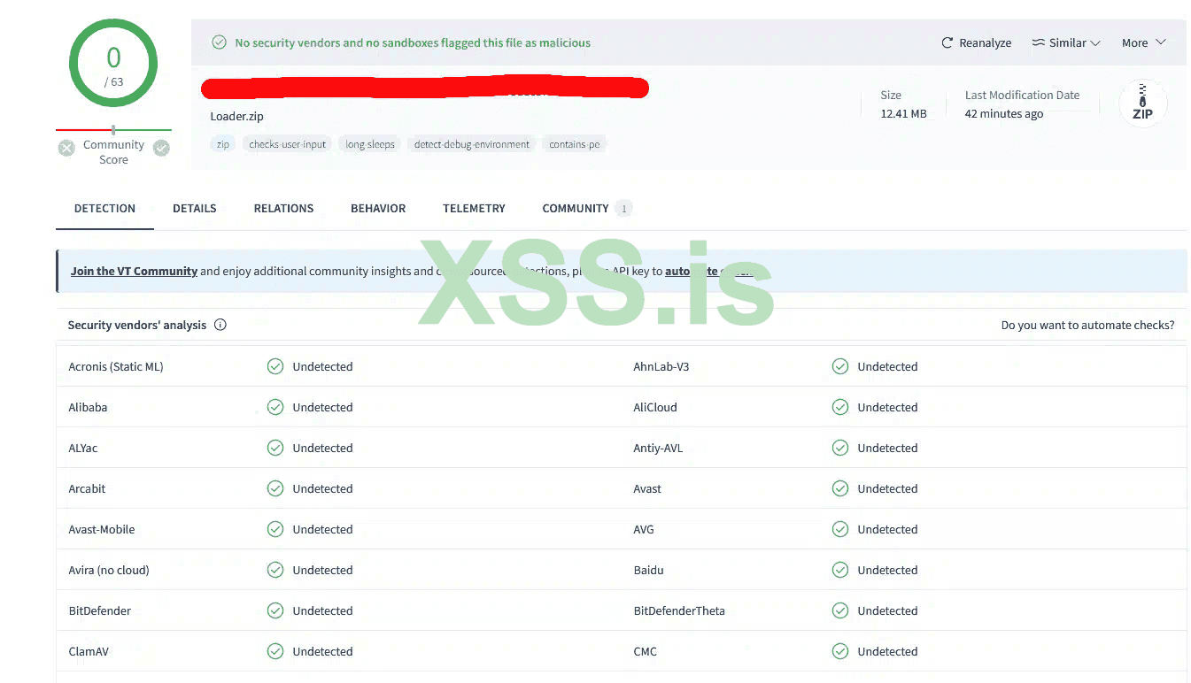Screen dimensions: 1191x683
Task: Select the checks-user-input tag
Action: coord(288,144)
